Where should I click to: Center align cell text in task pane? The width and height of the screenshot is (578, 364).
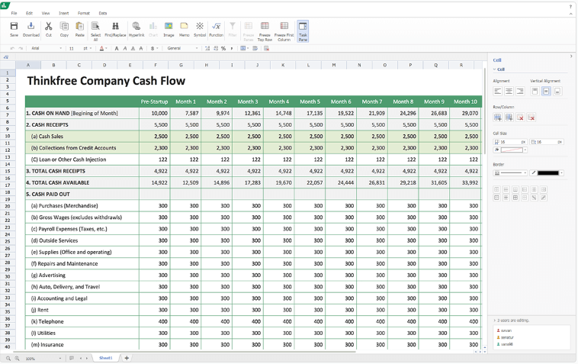pyautogui.click(x=509, y=91)
